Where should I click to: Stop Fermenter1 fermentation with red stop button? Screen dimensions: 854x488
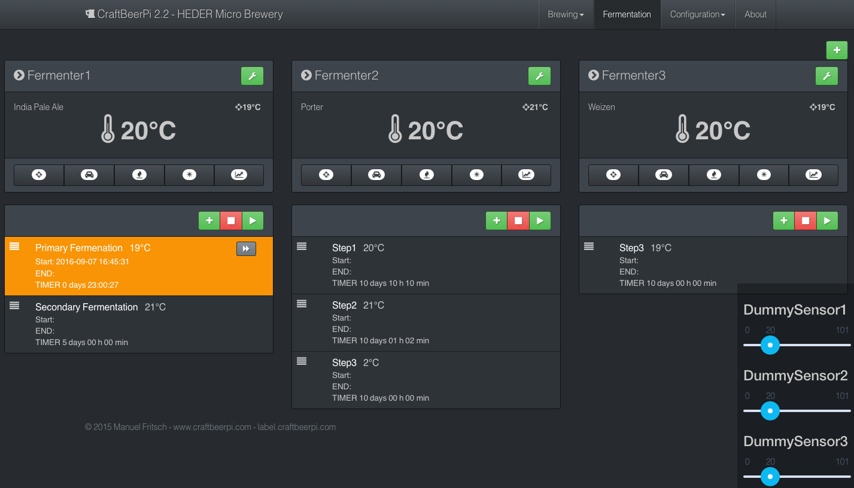point(230,221)
